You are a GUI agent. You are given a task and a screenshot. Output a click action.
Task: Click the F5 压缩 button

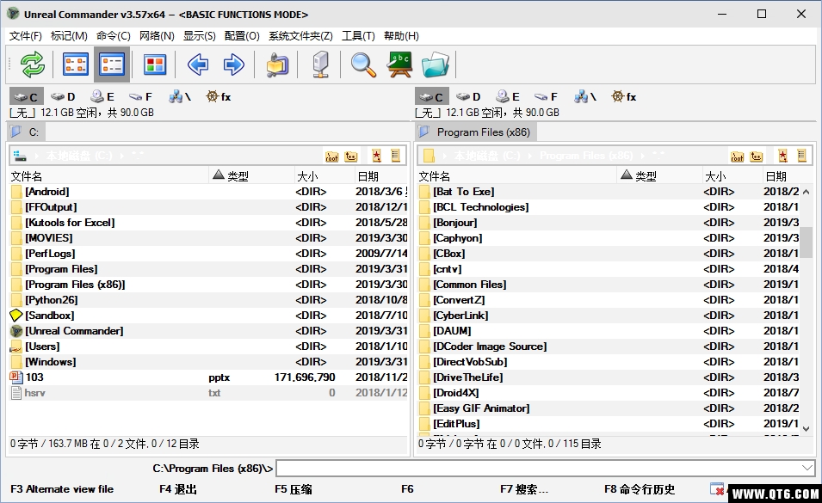(293, 489)
